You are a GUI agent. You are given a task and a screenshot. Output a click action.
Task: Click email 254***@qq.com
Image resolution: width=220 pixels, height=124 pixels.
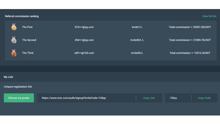[x=84, y=40]
